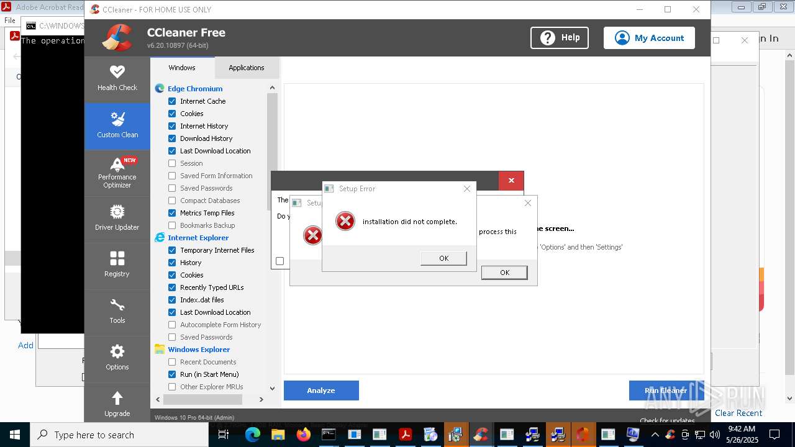Uncheck Internet Cache under Edge Chromium
795x447 pixels.
click(x=172, y=101)
